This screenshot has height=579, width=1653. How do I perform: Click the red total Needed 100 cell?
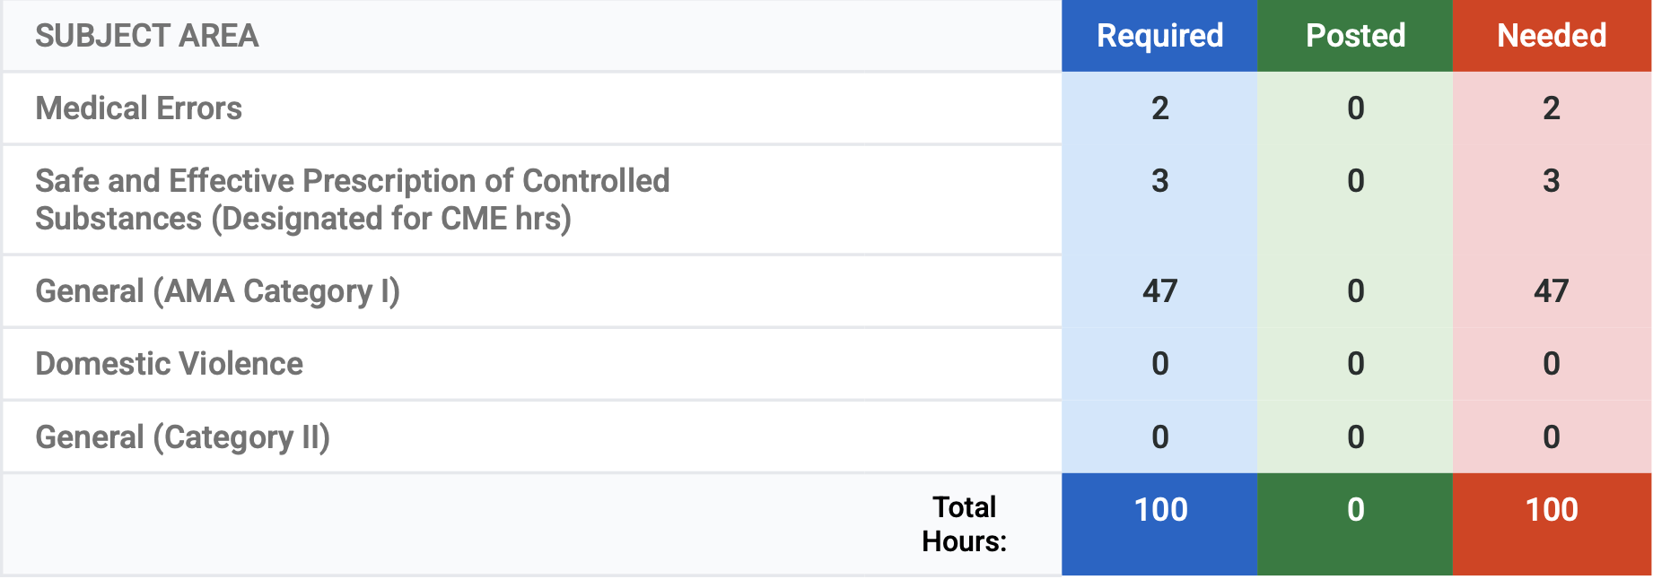point(1552,510)
